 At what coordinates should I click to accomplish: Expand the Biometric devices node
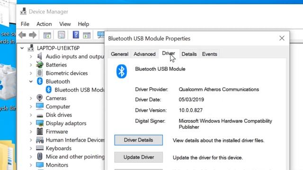[31, 73]
